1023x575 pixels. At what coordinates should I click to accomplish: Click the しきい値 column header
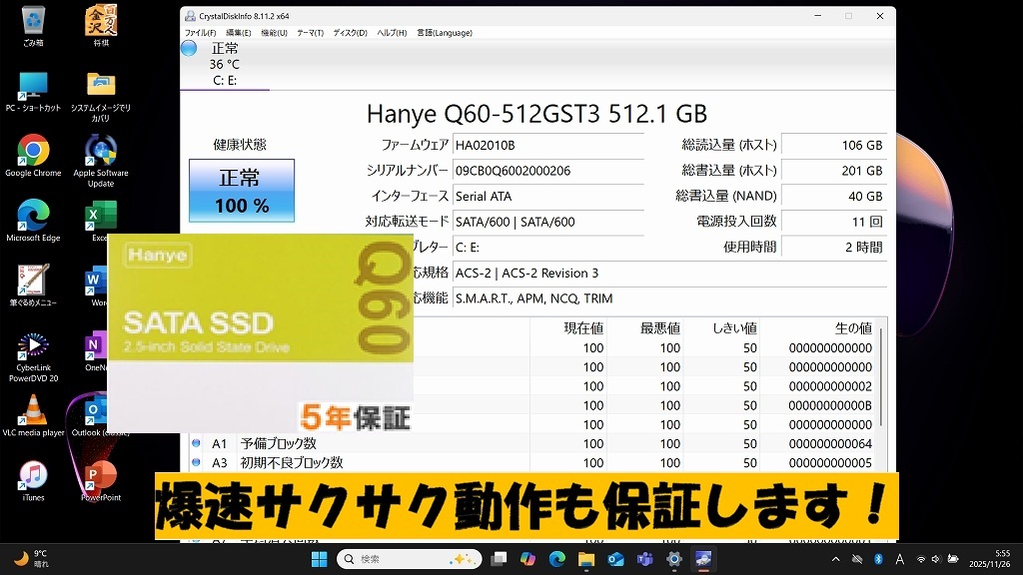coord(721,327)
